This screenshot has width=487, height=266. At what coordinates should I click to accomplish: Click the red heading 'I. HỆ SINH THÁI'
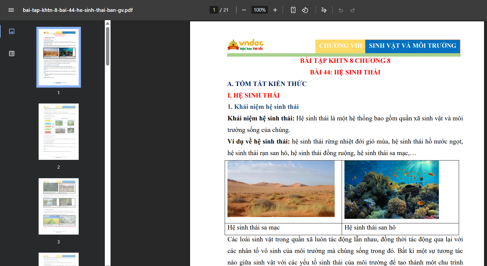254,95
